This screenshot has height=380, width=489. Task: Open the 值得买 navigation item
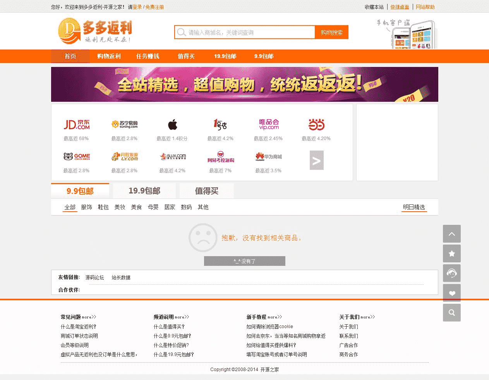click(186, 56)
